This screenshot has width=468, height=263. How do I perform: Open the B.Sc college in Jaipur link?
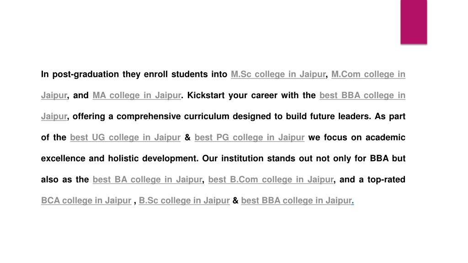pos(184,201)
